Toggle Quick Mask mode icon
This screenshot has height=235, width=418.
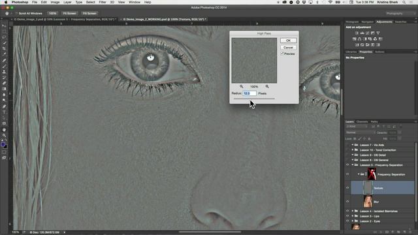click(4, 152)
